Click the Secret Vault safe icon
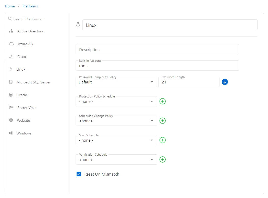268x198 pixels. [11, 108]
